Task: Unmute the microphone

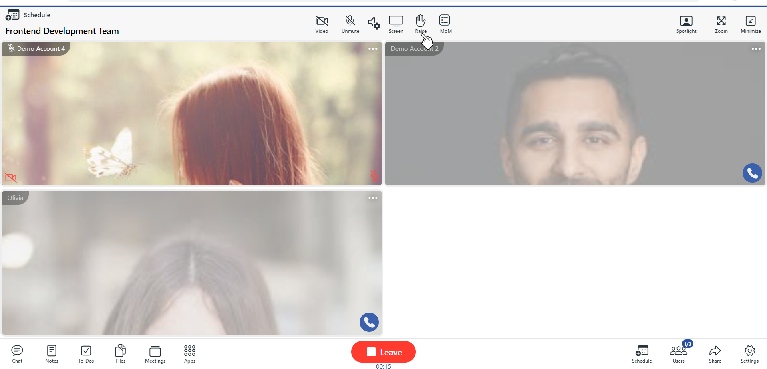Action: pyautogui.click(x=350, y=24)
